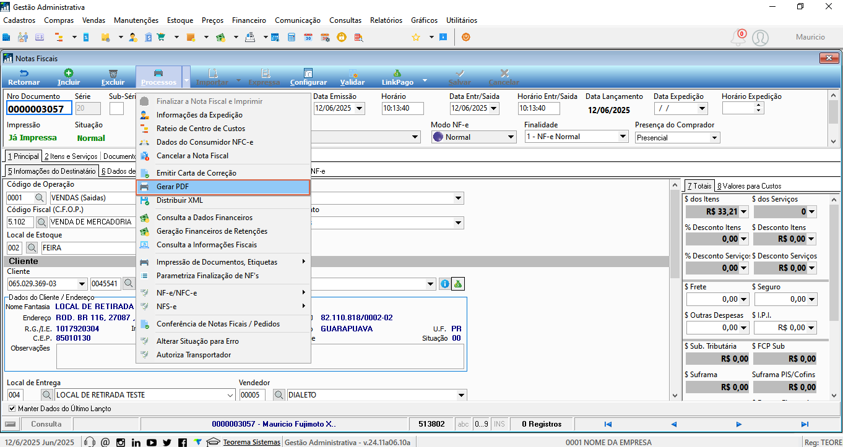Open Facebook icon in status bar

coord(183,442)
